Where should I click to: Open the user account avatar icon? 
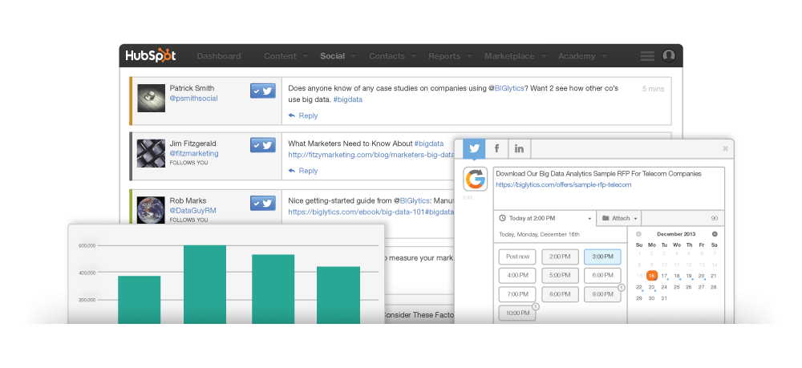pos(669,55)
